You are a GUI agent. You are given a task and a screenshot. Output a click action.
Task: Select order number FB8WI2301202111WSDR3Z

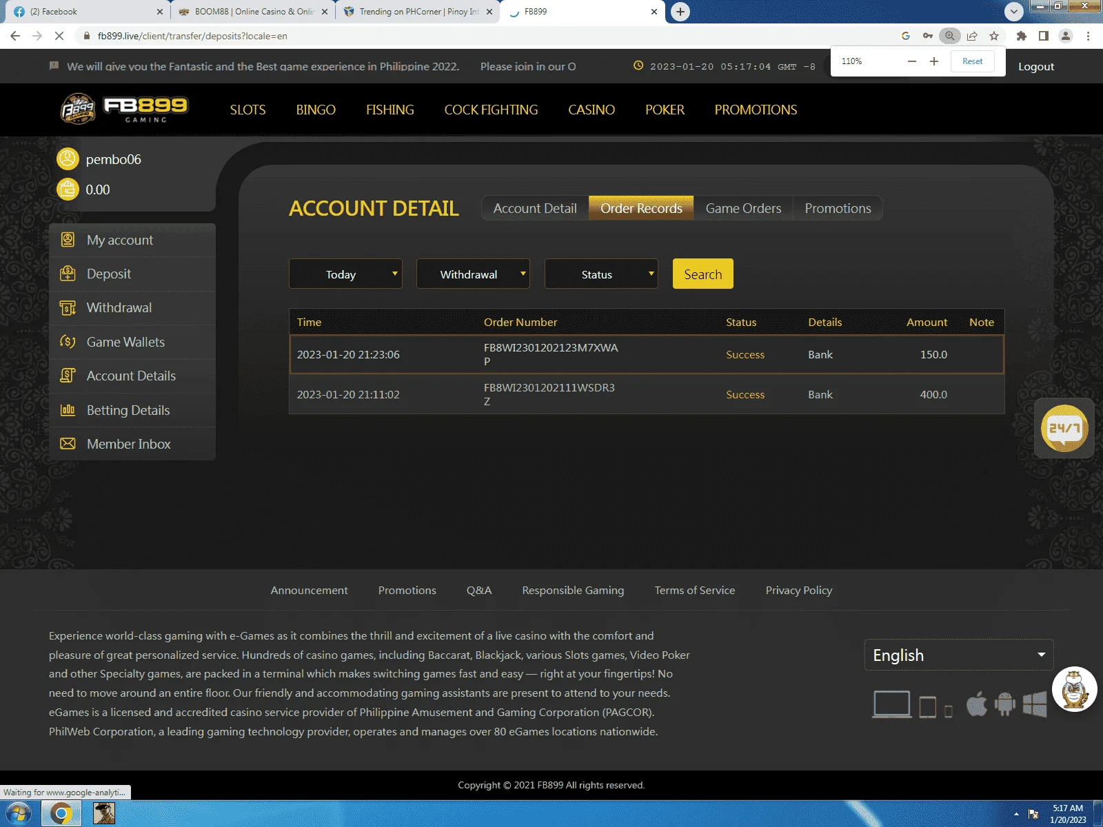point(549,394)
